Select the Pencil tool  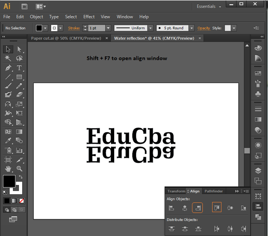[x=19, y=86]
